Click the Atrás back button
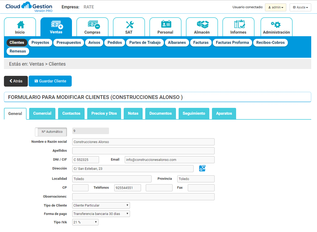Screen dimensions: 317x232 16,81
